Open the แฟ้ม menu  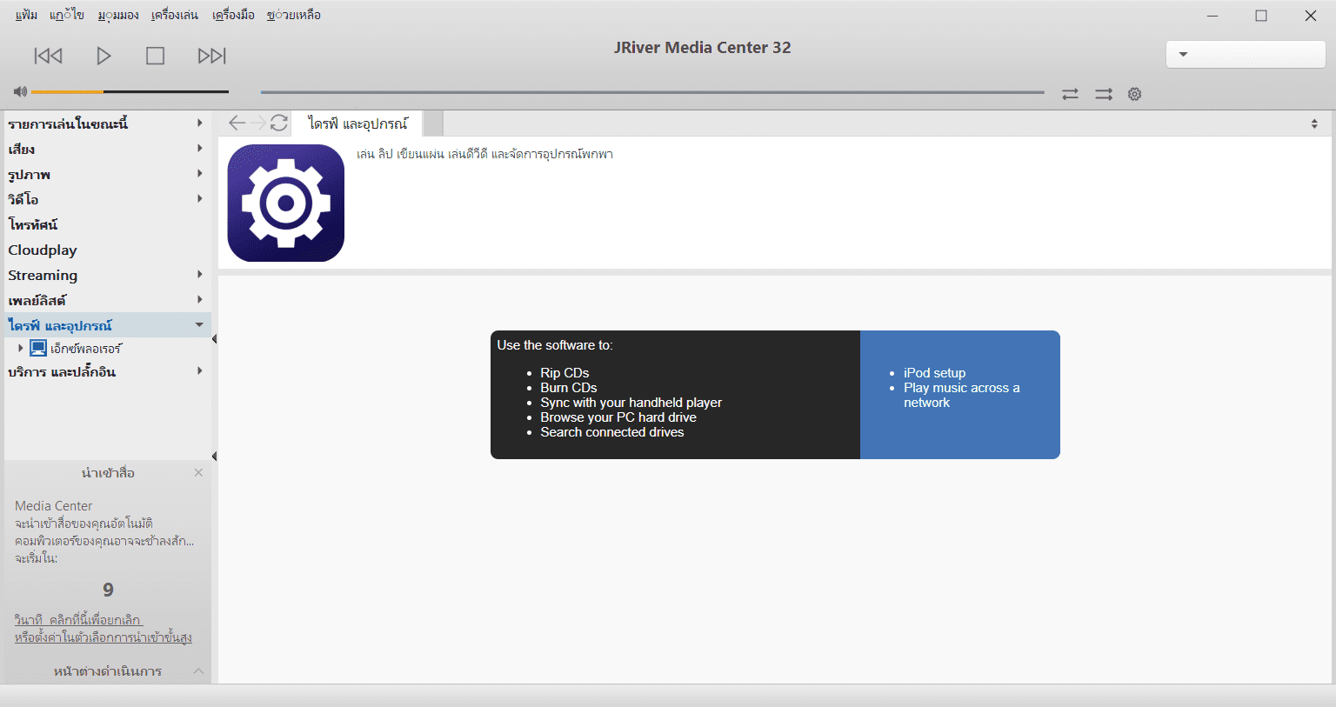point(26,15)
